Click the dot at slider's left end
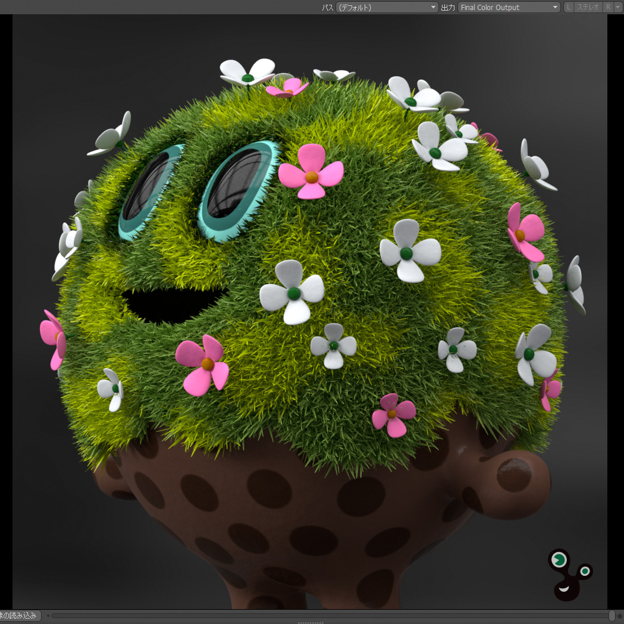 [48, 616]
